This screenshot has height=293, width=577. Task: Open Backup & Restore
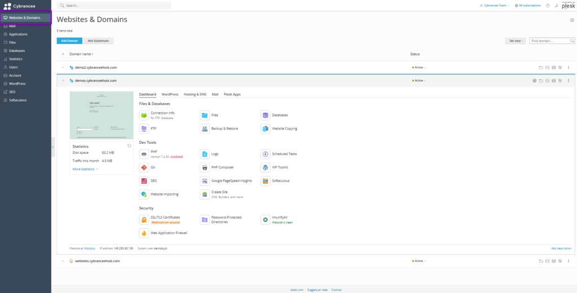(205, 128)
